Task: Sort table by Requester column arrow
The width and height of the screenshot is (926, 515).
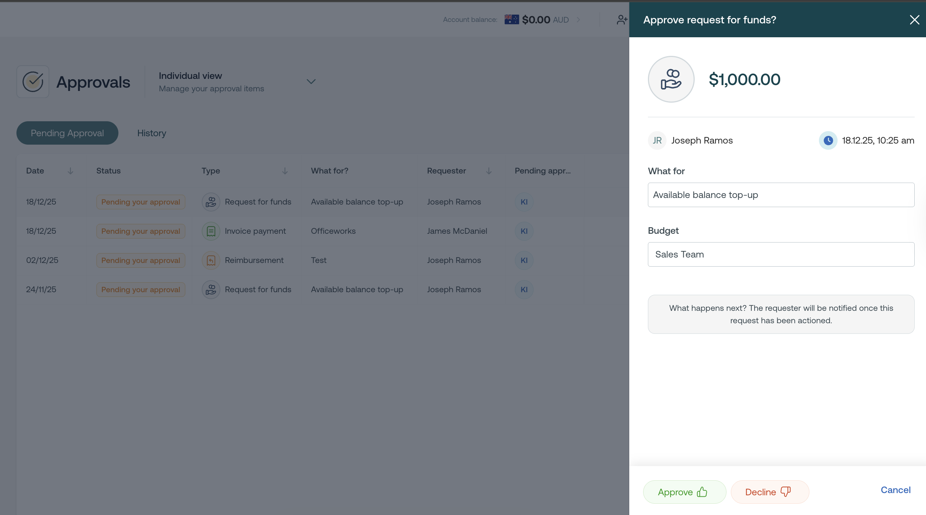Action: tap(489, 171)
